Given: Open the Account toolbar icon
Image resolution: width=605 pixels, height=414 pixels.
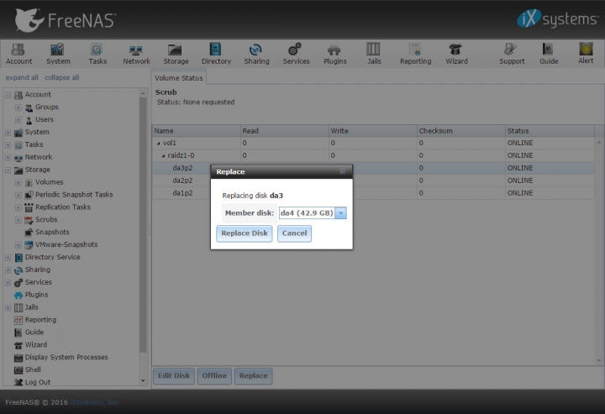Looking at the screenshot, I should (x=18, y=54).
